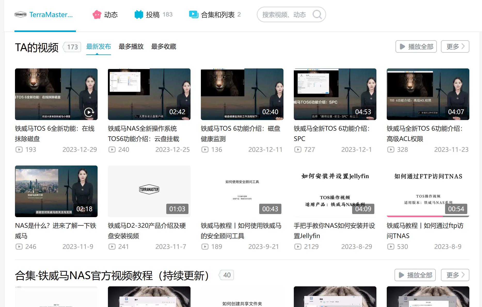The width and height of the screenshot is (482, 307).
Task: Sort videos by 最多播放
Action: tap(131, 47)
